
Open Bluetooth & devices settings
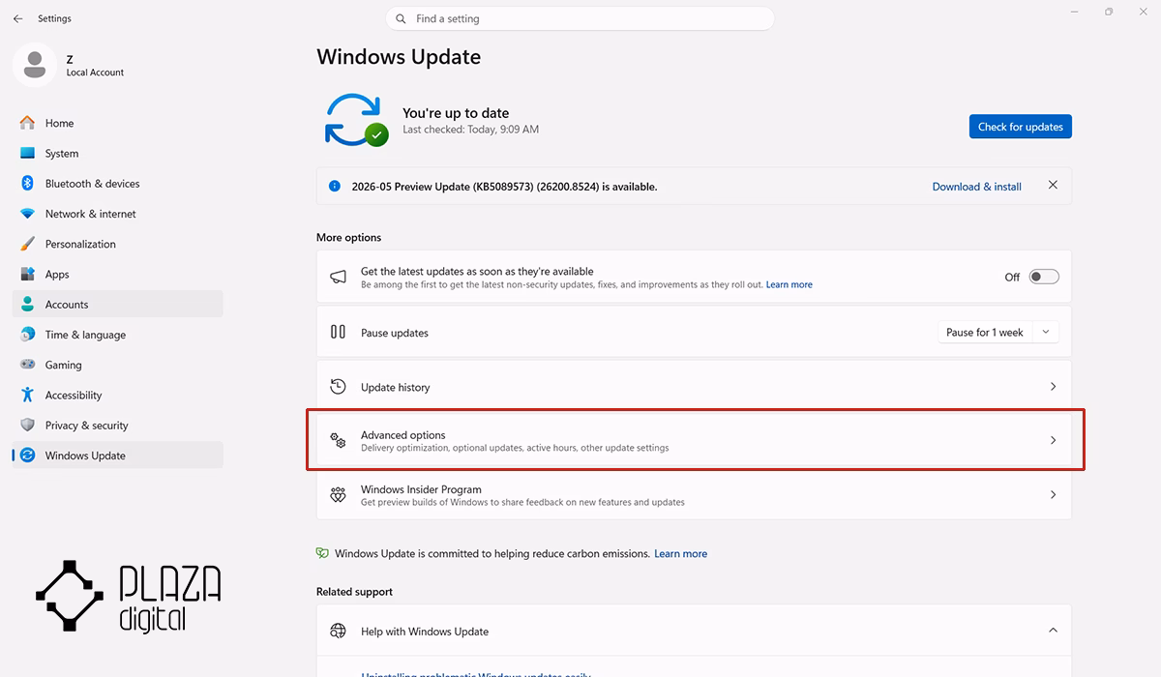pyautogui.click(x=117, y=184)
